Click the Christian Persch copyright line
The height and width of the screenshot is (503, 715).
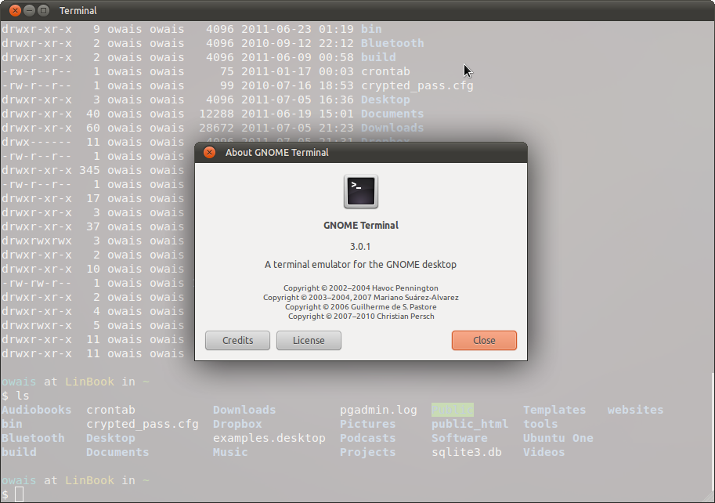point(361,316)
